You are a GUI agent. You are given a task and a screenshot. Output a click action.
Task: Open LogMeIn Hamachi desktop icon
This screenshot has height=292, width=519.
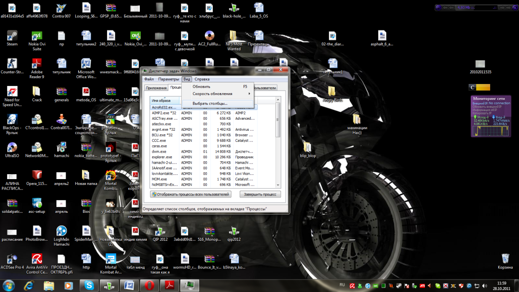[x=62, y=236]
